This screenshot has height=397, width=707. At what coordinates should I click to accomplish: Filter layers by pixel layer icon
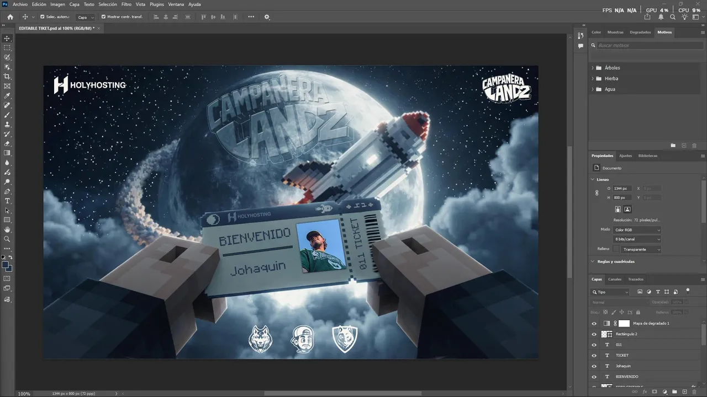pos(640,292)
